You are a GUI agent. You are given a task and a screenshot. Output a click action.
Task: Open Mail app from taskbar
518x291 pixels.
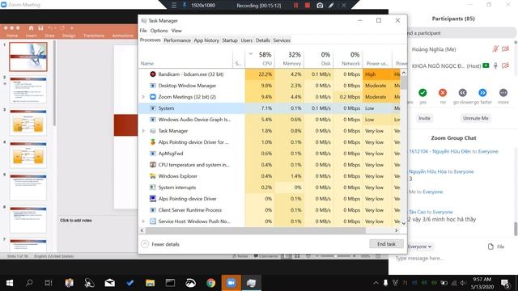coord(110,283)
